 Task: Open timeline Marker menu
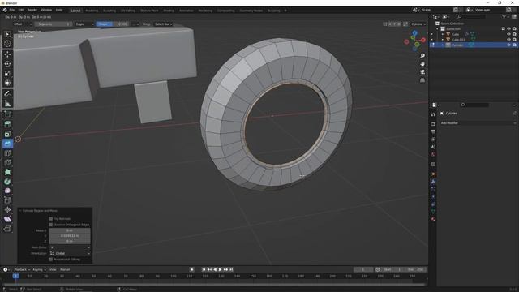(65, 269)
